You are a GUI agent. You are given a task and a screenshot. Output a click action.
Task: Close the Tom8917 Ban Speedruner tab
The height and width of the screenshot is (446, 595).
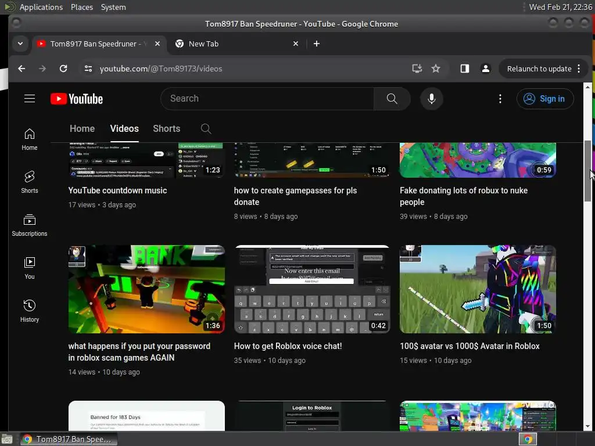157,44
